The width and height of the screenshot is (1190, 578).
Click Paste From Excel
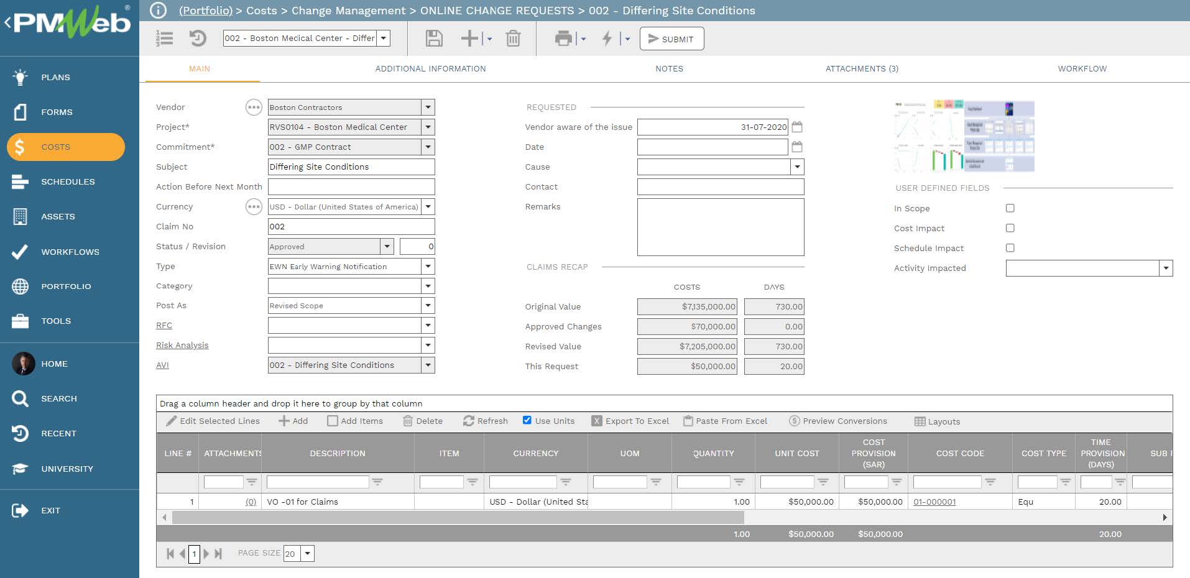pyautogui.click(x=726, y=421)
